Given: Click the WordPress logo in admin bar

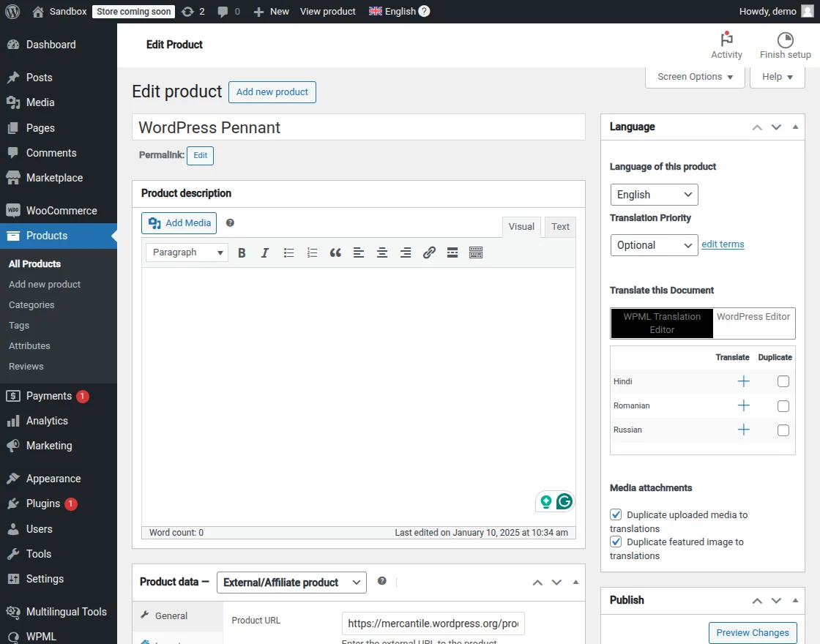Looking at the screenshot, I should (12, 12).
